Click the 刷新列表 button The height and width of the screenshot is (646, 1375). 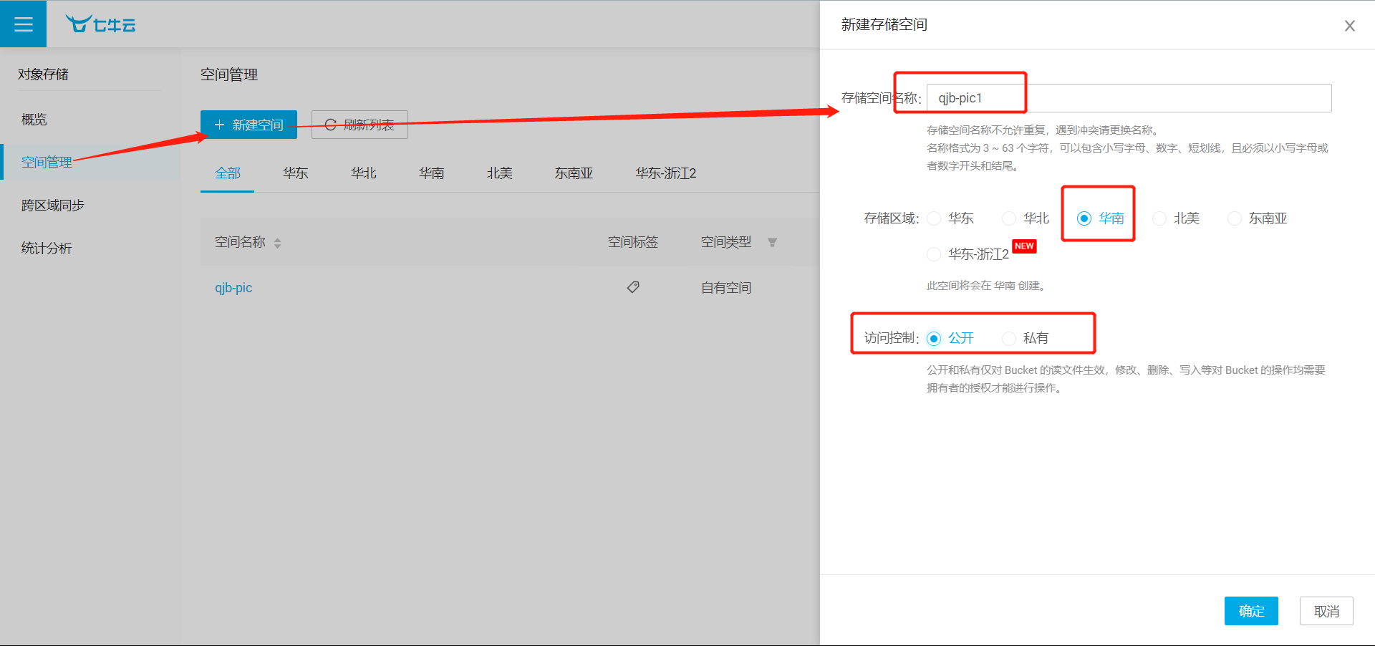[x=360, y=125]
